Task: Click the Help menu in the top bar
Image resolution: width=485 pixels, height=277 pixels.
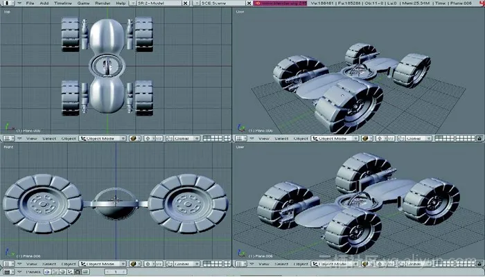Action: point(121,3)
